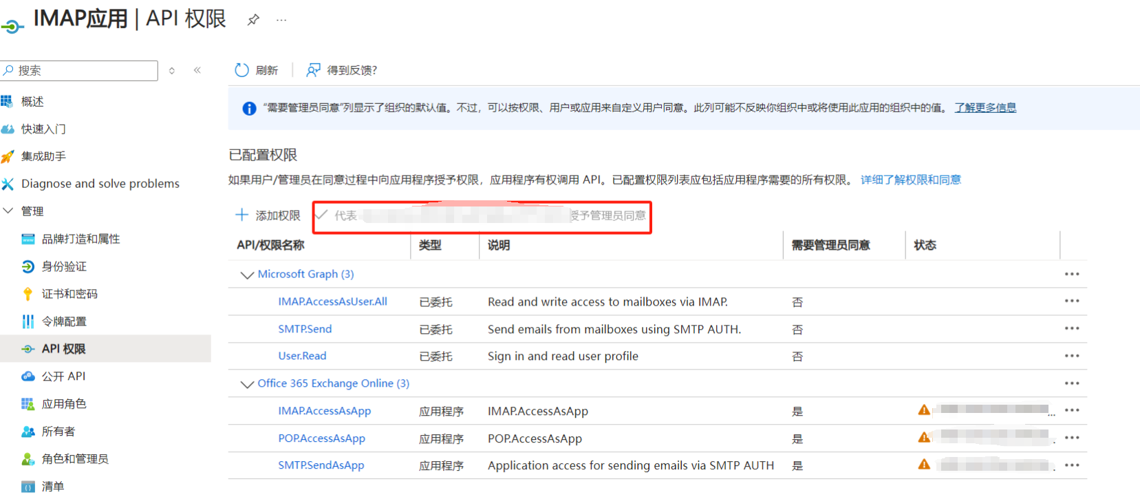Click the 集成助手 rocket icon
1140x499 pixels.
click(x=7, y=157)
